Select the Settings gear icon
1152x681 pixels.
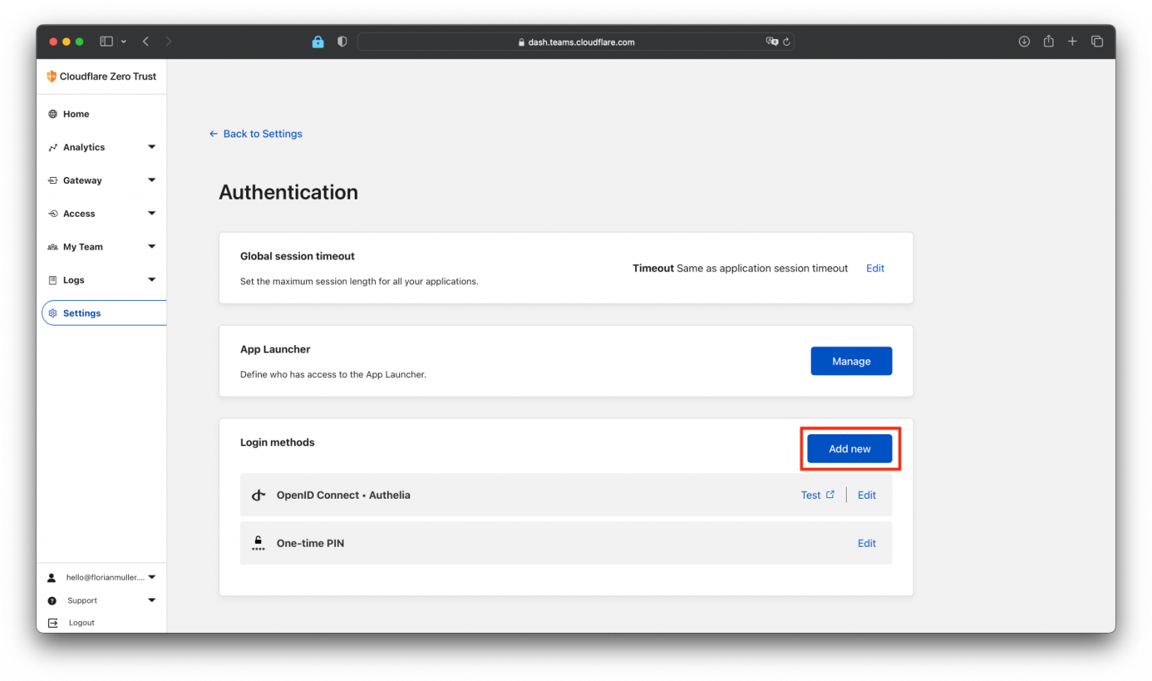pyautogui.click(x=52, y=313)
